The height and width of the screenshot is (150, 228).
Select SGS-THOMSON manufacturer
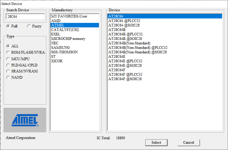click(74, 52)
